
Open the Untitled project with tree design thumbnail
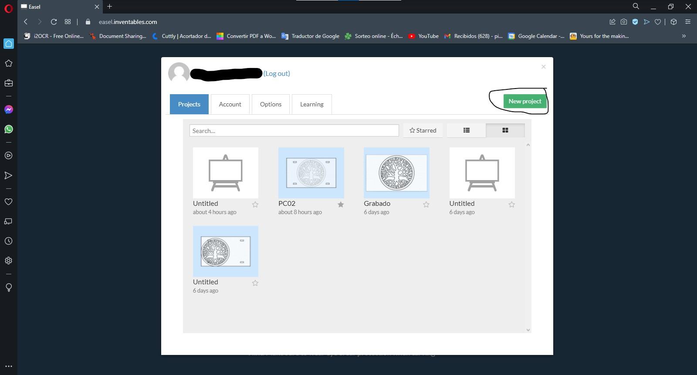pyautogui.click(x=226, y=251)
